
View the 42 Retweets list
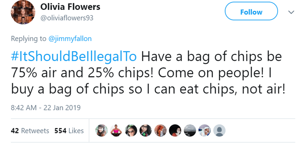click(x=30, y=131)
